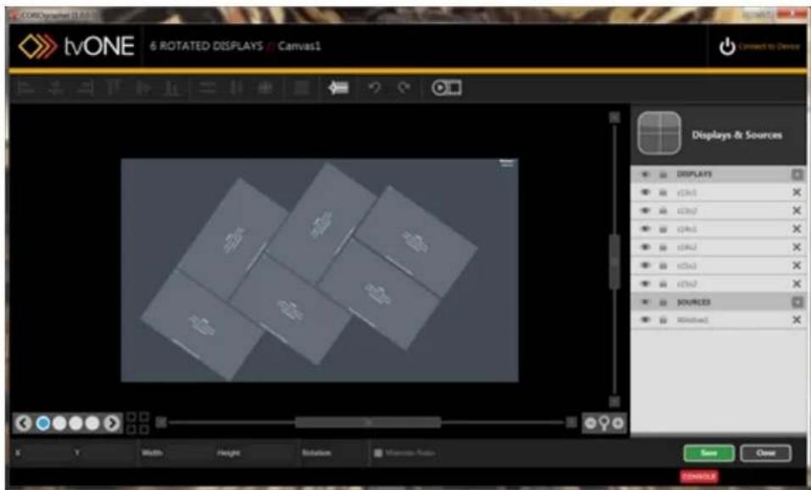811x490 pixels.
Task: Select the first (blue) page dot
Action: [44, 423]
